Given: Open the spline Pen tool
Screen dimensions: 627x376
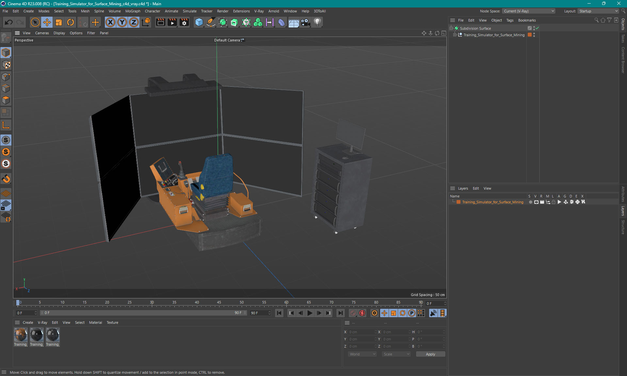Looking at the screenshot, I should tap(211, 22).
